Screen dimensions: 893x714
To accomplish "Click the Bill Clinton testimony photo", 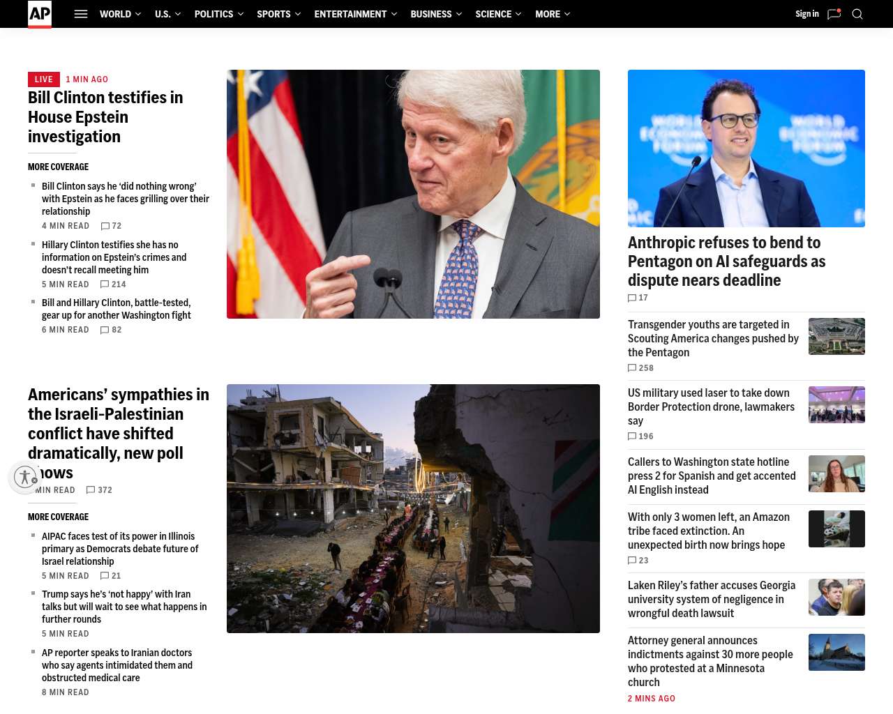I will click(413, 194).
